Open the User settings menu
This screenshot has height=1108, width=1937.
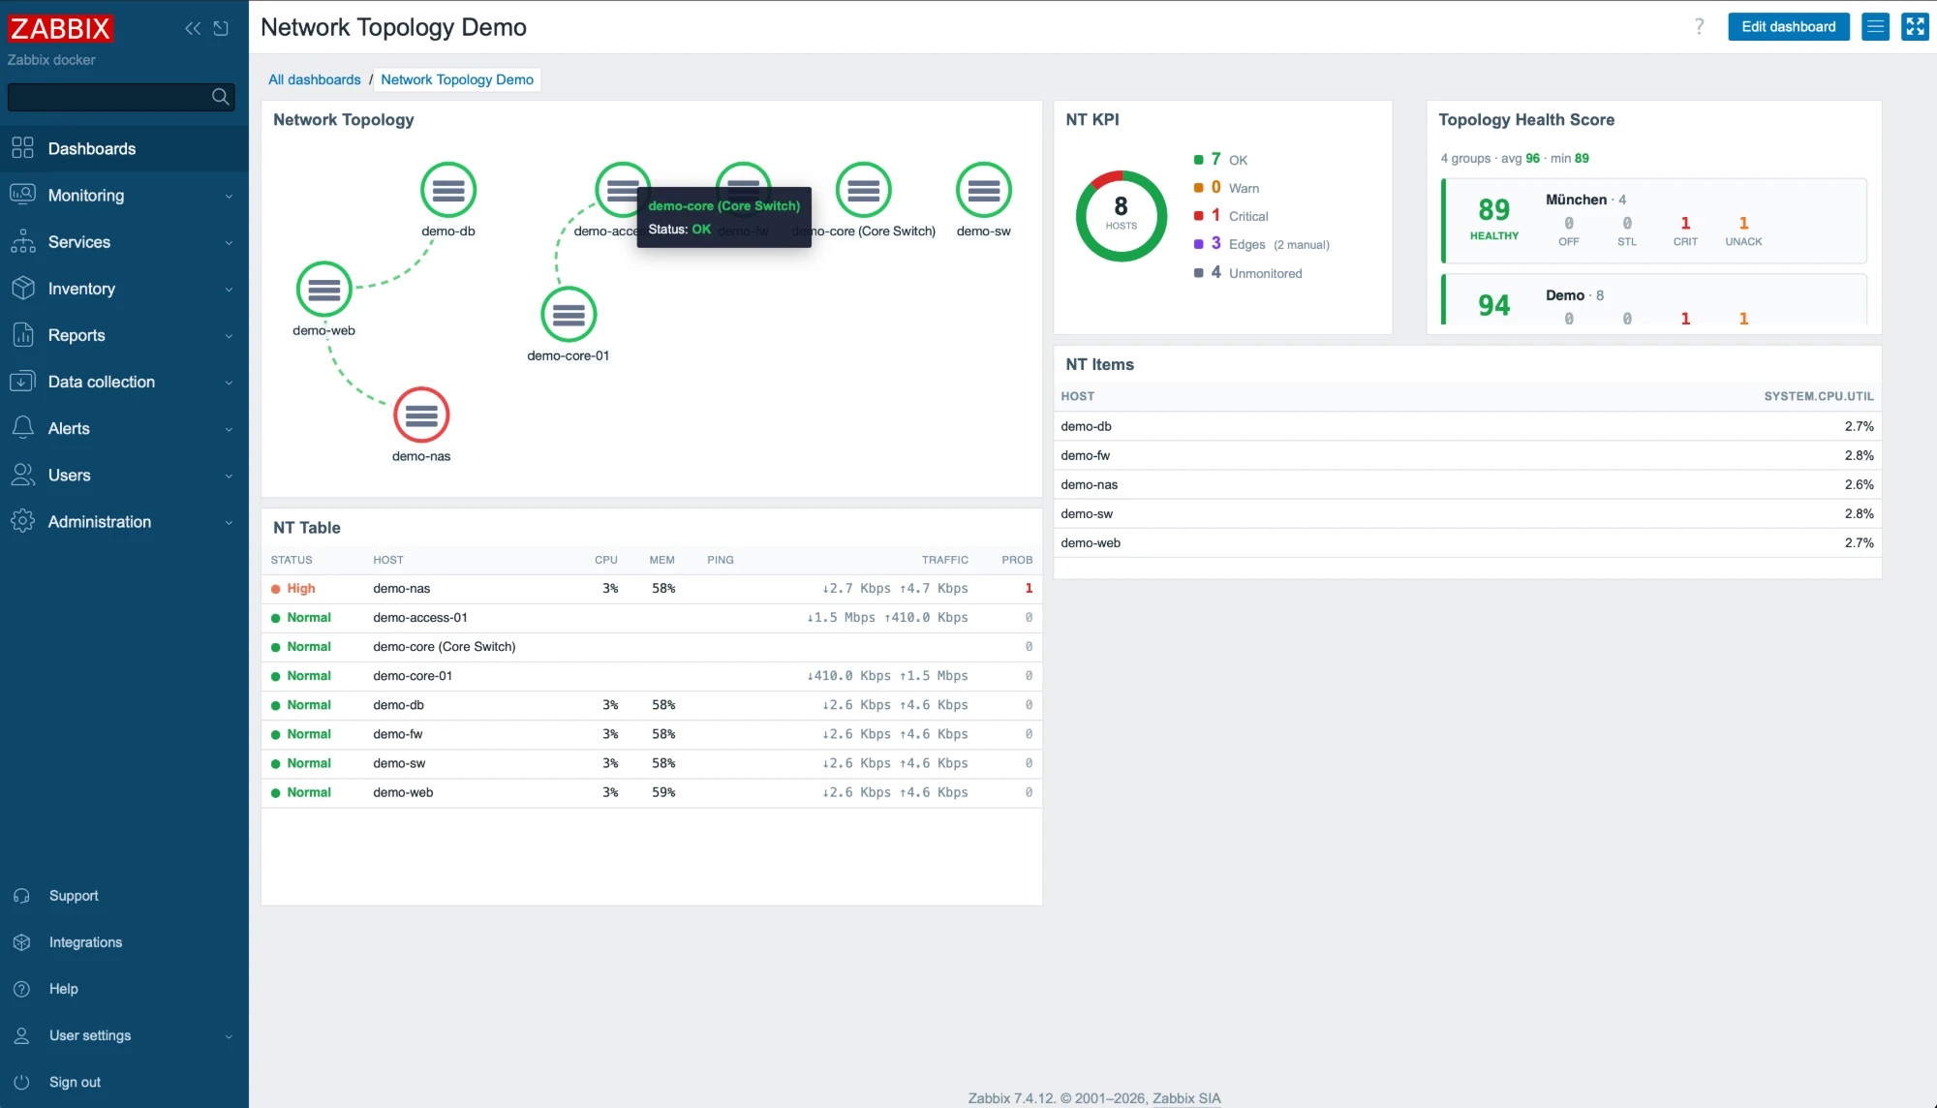[124, 1035]
